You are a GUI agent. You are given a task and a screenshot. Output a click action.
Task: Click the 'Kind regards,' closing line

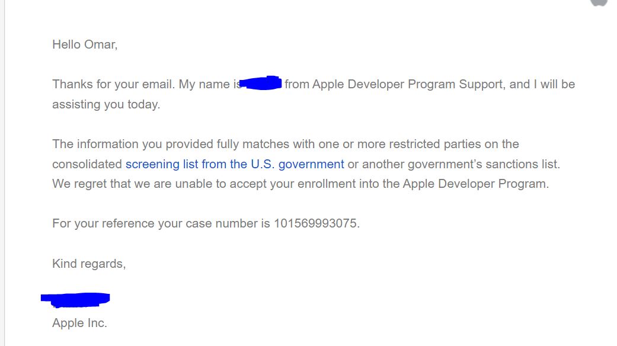tap(89, 264)
